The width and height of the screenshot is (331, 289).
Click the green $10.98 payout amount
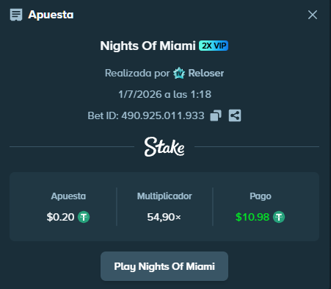pos(252,217)
